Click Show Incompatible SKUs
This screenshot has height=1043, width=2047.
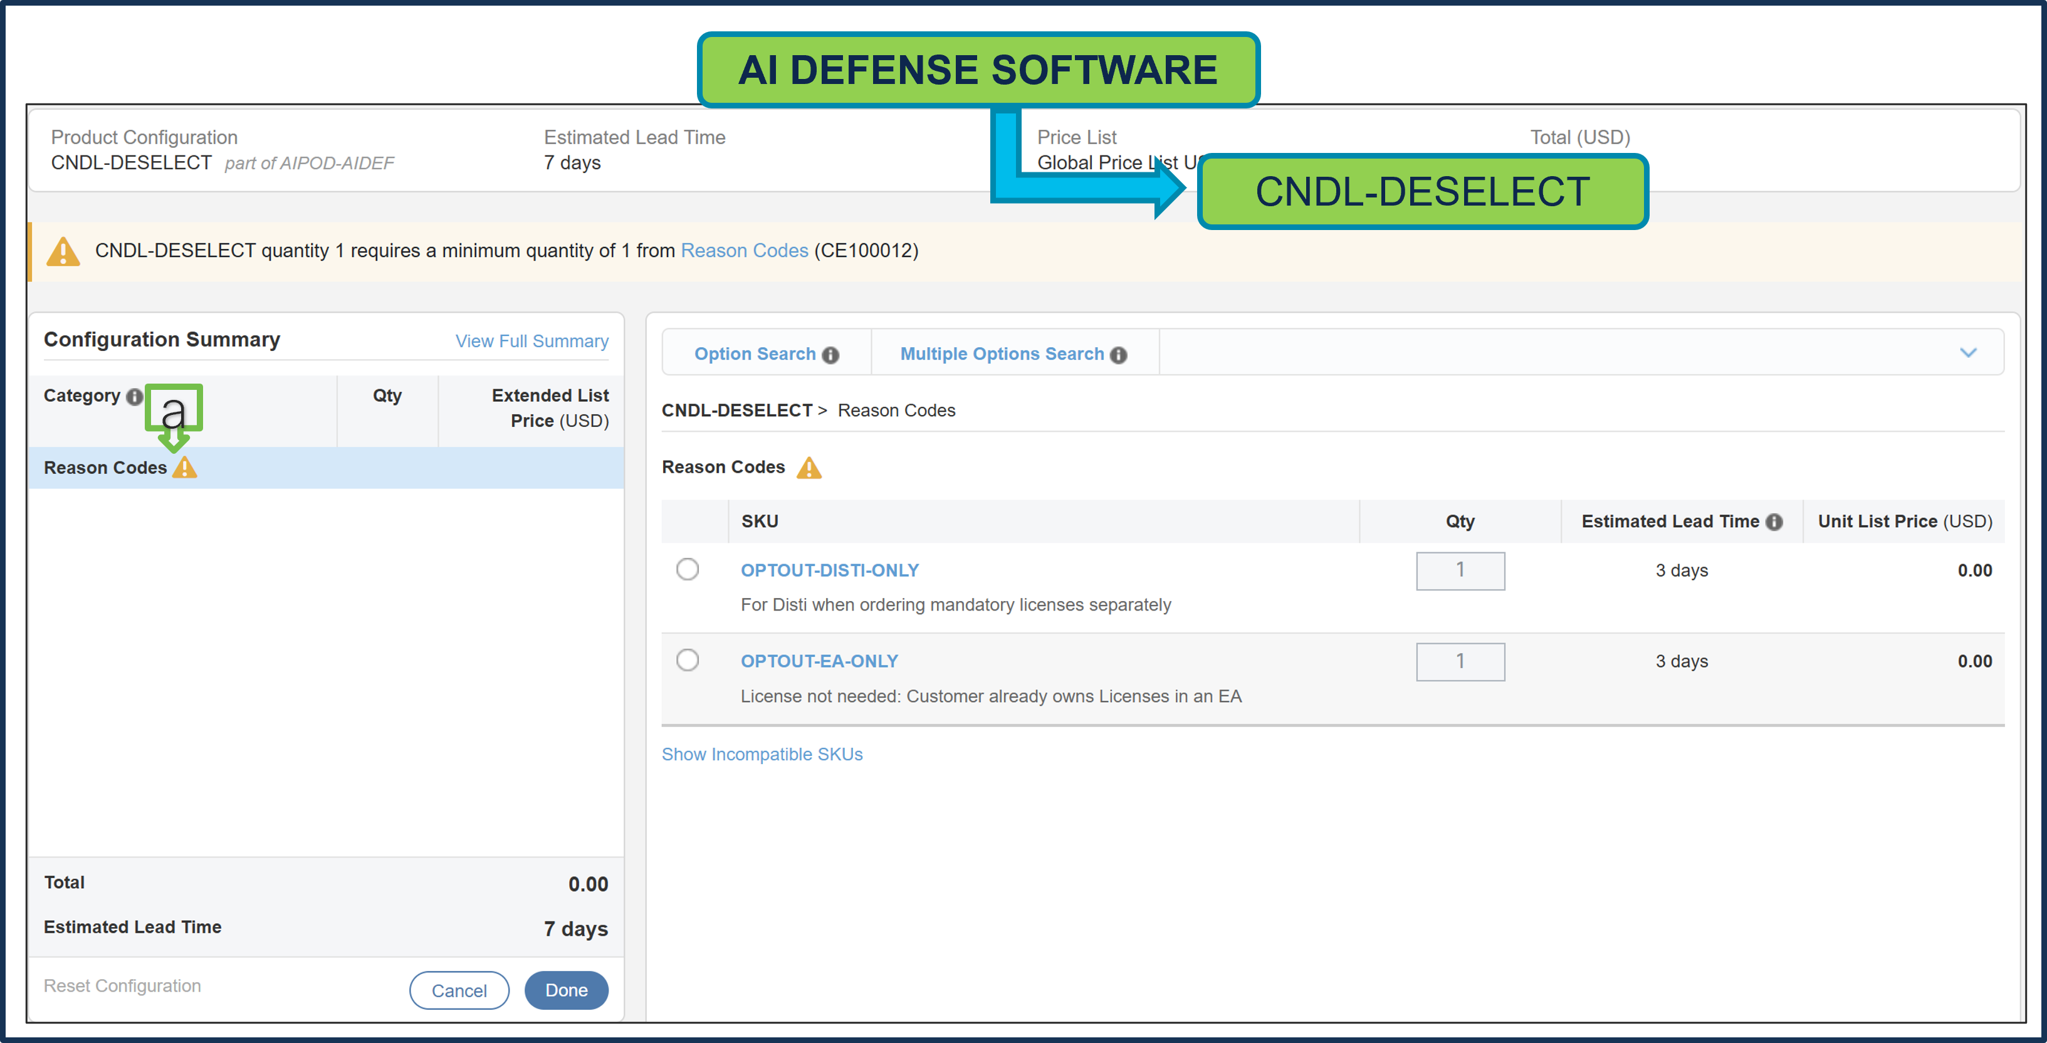(x=762, y=753)
